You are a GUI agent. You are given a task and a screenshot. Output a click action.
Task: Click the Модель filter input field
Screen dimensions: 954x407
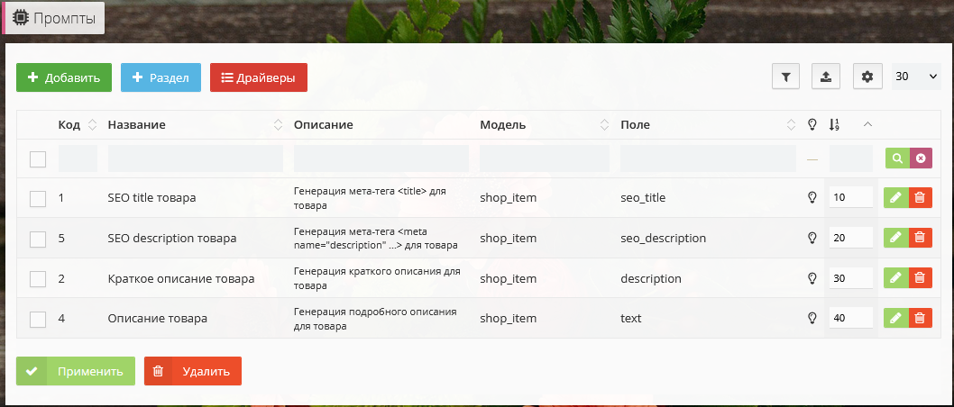545,158
